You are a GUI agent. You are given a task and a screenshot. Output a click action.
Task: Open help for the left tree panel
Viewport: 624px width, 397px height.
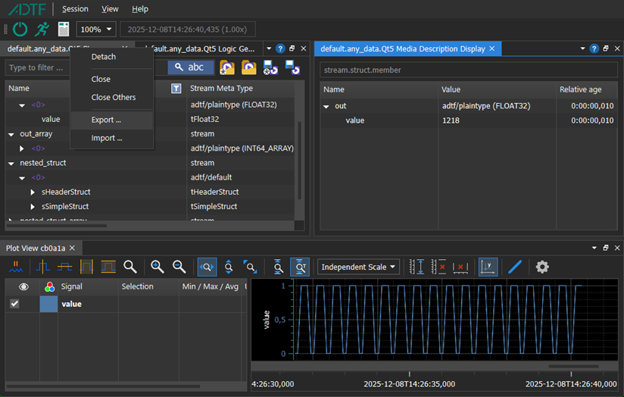click(280, 48)
